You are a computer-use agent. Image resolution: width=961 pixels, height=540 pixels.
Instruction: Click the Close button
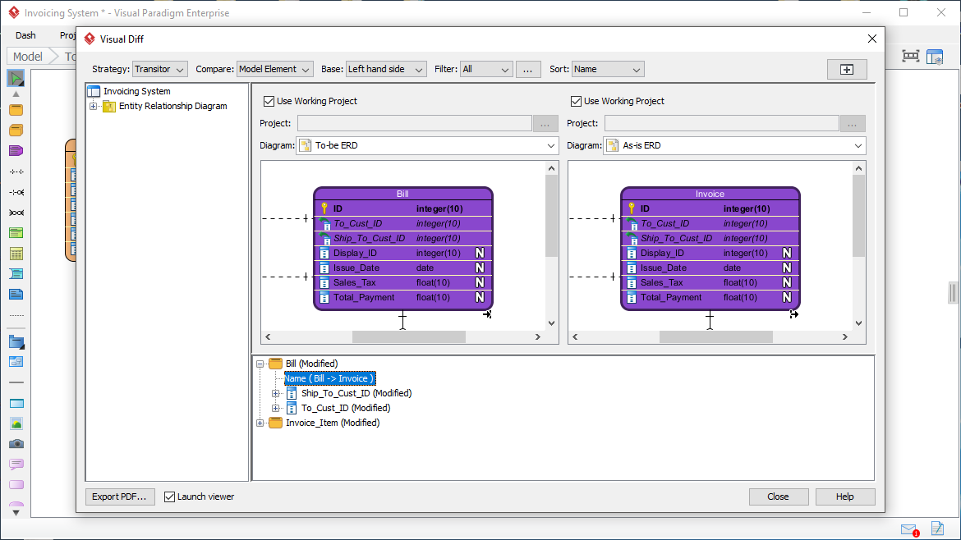tap(779, 497)
